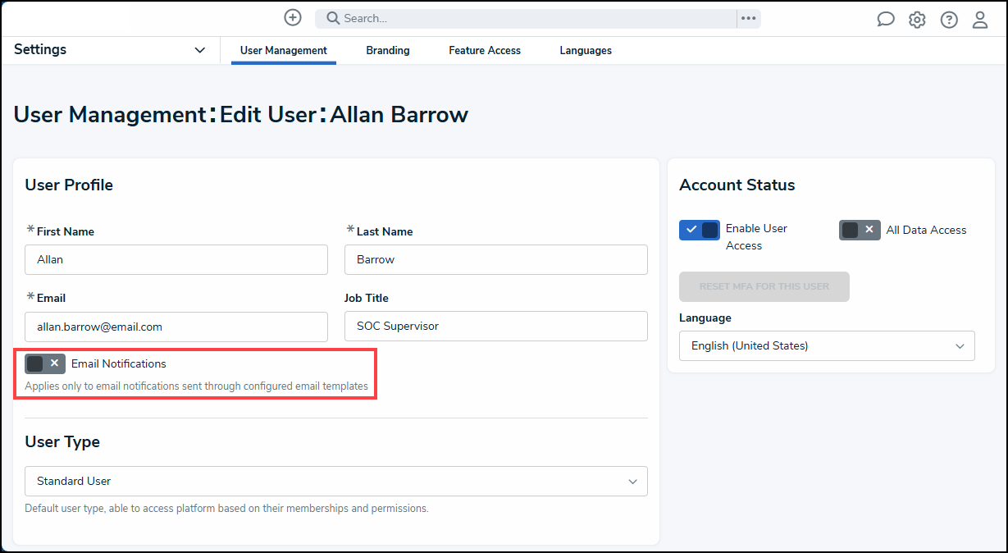
Task: Switch to the User Management tab
Action: click(284, 51)
